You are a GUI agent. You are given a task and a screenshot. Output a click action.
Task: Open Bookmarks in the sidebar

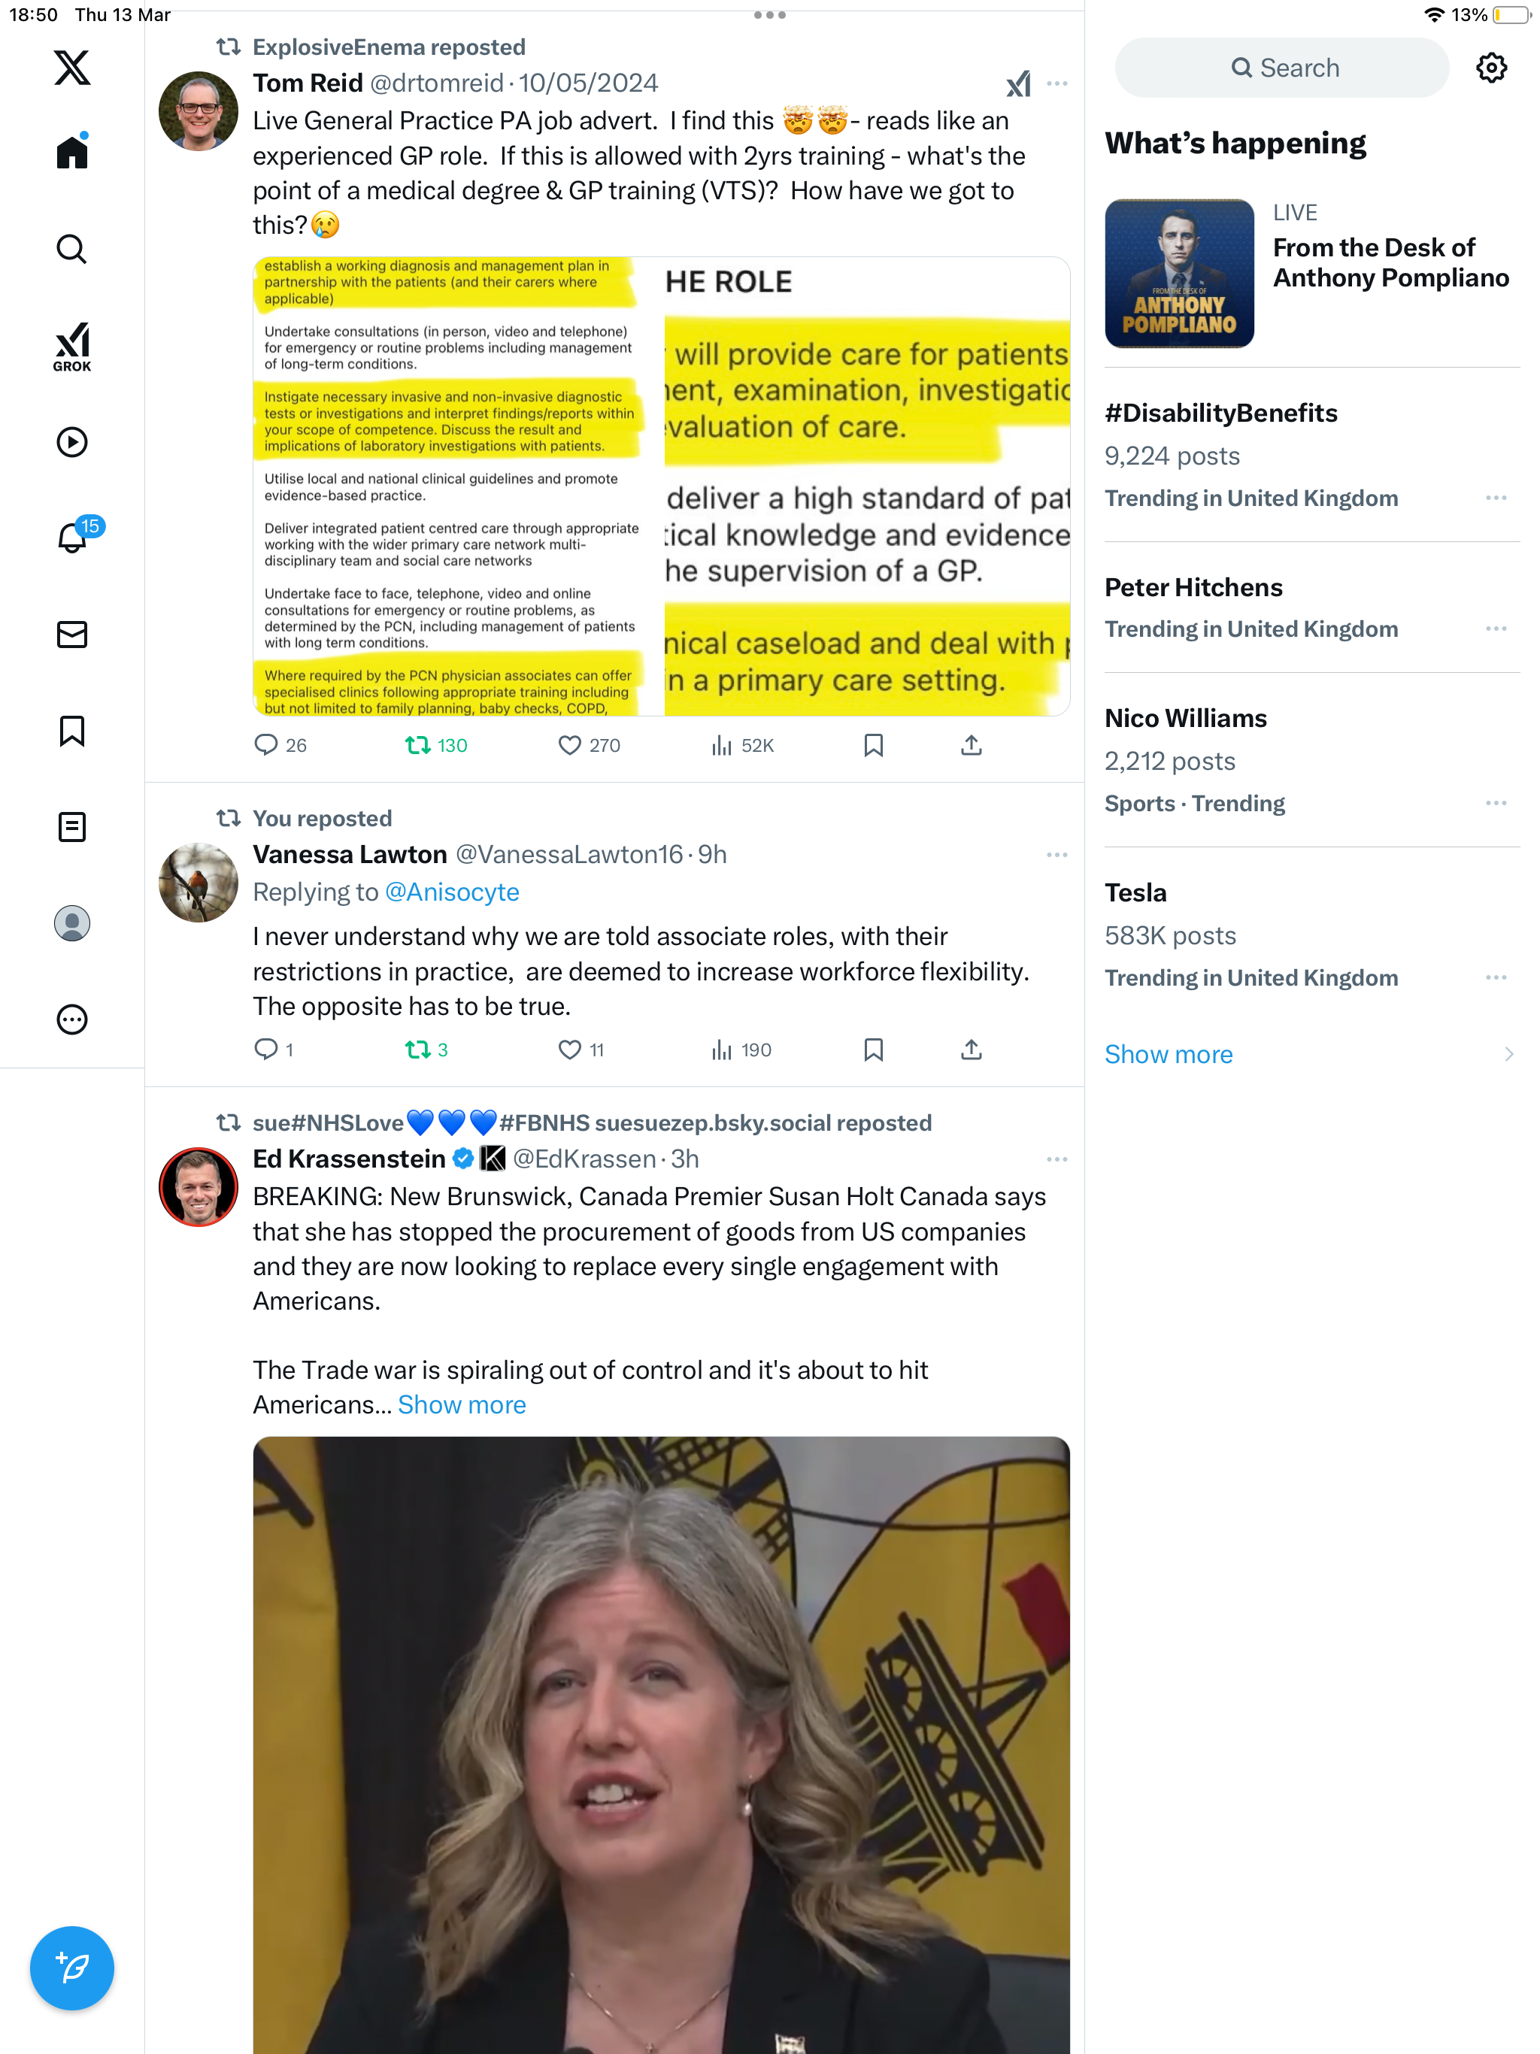(71, 731)
